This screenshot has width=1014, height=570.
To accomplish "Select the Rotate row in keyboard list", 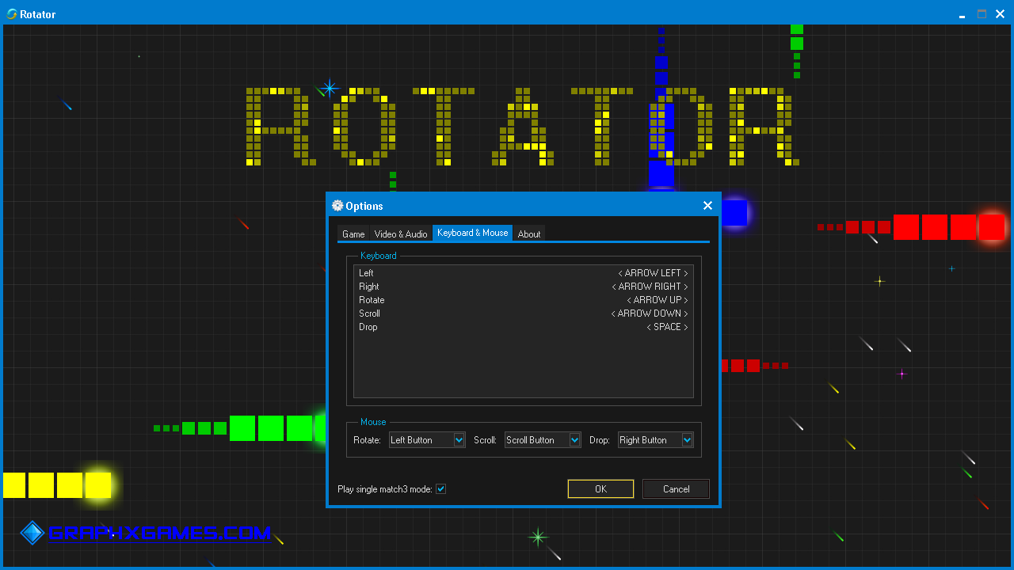I will coord(372,300).
